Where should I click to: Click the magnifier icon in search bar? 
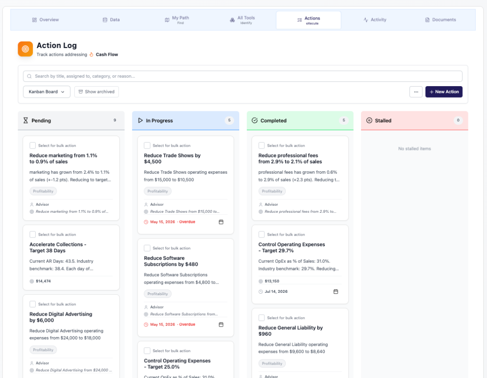click(x=29, y=76)
